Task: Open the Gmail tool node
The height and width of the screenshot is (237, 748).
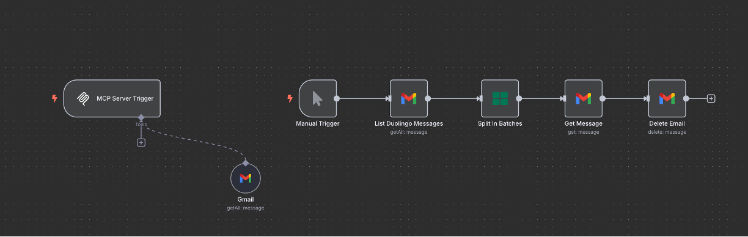Action: pyautogui.click(x=246, y=178)
